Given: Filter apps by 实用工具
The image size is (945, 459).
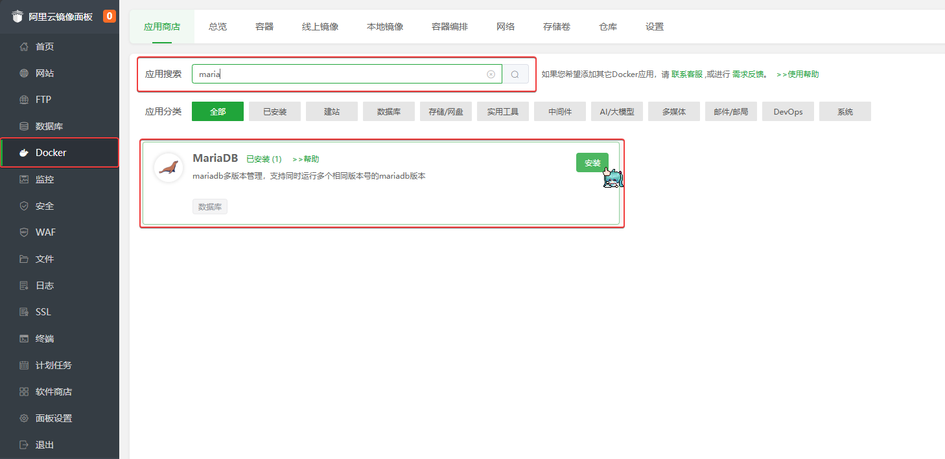Looking at the screenshot, I should (x=503, y=111).
